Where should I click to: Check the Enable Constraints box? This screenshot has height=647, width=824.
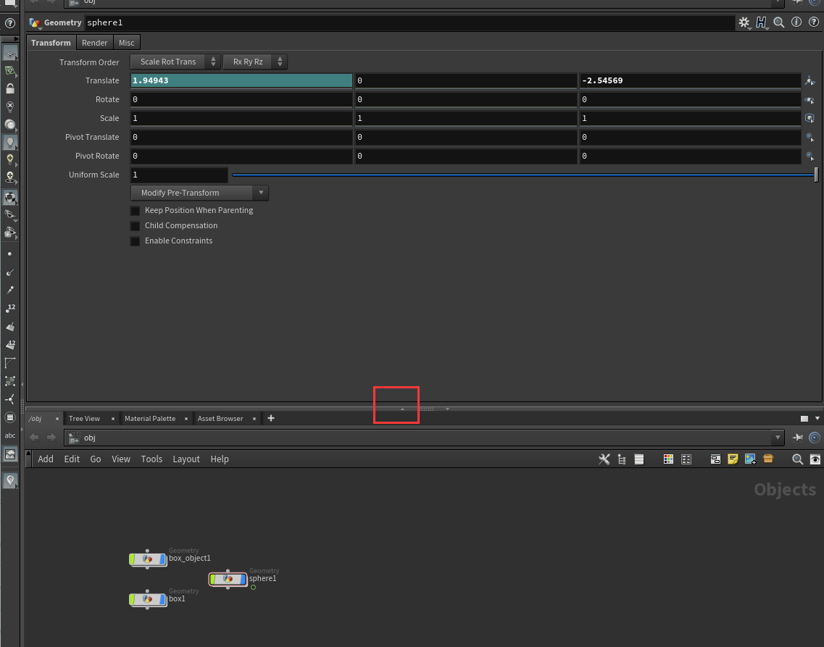click(135, 241)
